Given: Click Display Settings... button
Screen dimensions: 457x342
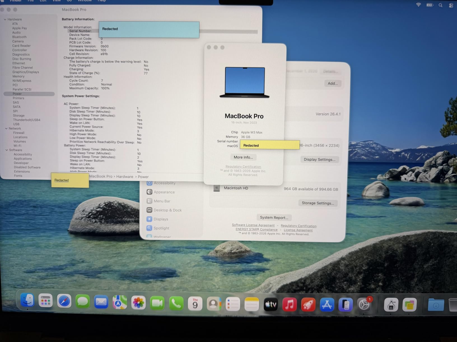Looking at the screenshot, I should pyautogui.click(x=320, y=160).
